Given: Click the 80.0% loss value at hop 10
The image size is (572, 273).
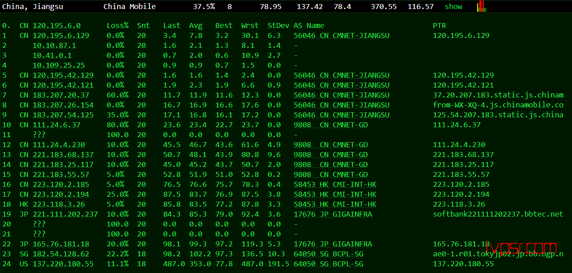Looking at the screenshot, I should (118, 125).
